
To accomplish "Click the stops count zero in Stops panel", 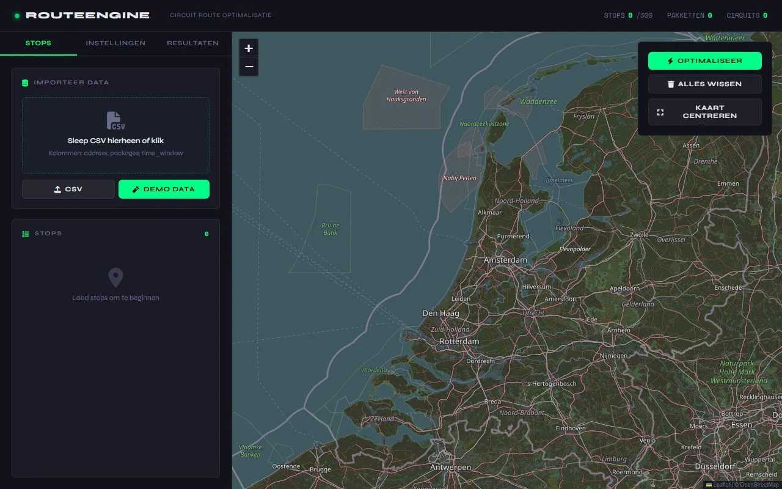I will pos(206,234).
